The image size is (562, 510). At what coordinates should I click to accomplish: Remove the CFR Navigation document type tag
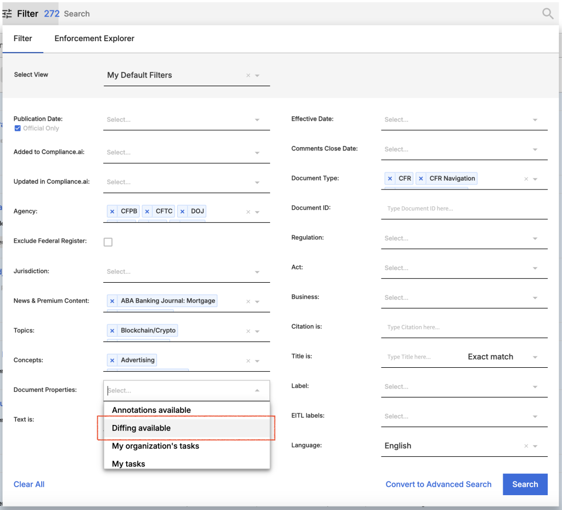pyautogui.click(x=421, y=178)
